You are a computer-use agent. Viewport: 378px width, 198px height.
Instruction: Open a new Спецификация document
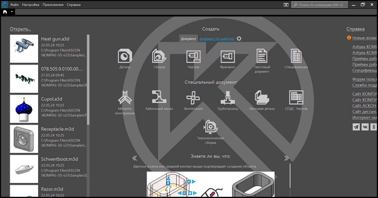pyautogui.click(x=296, y=56)
